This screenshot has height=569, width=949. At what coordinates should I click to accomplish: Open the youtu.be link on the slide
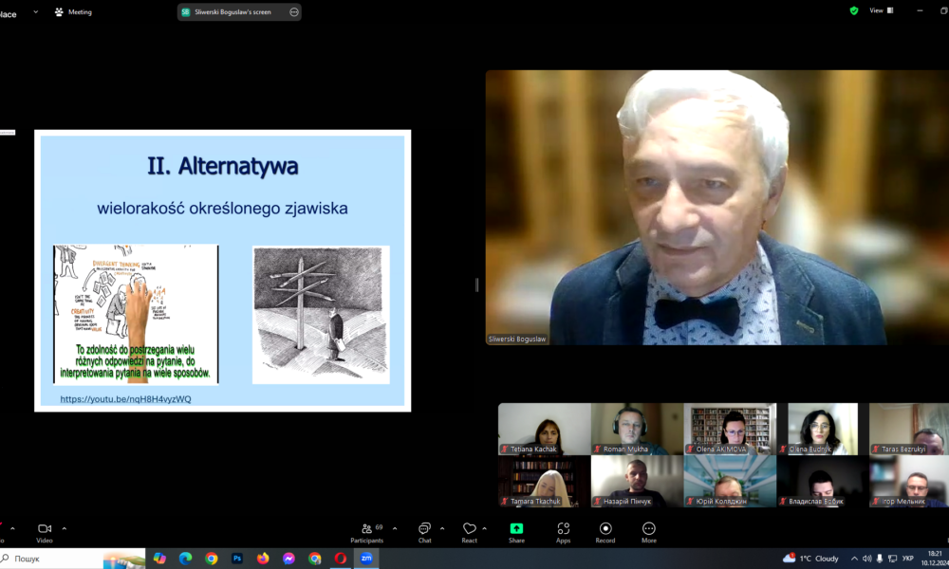click(125, 399)
